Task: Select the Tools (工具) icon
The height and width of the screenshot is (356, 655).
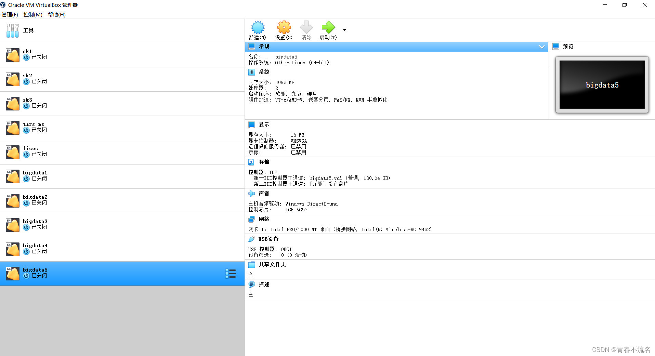Action: pyautogui.click(x=13, y=30)
